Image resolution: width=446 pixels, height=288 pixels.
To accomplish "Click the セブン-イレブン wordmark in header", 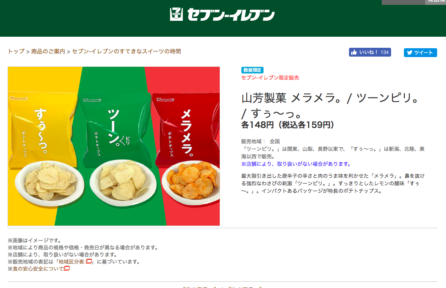I will tap(231, 15).
